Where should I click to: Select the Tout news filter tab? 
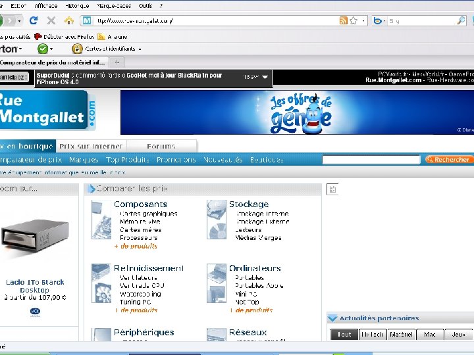(x=344, y=335)
